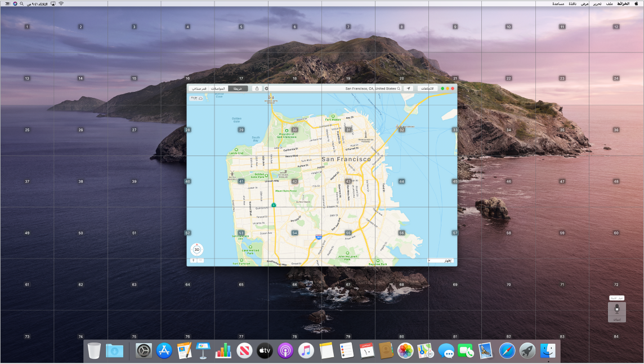This screenshot has height=364, width=644.
Task: Zoom in with the plus button
Action: (193, 260)
